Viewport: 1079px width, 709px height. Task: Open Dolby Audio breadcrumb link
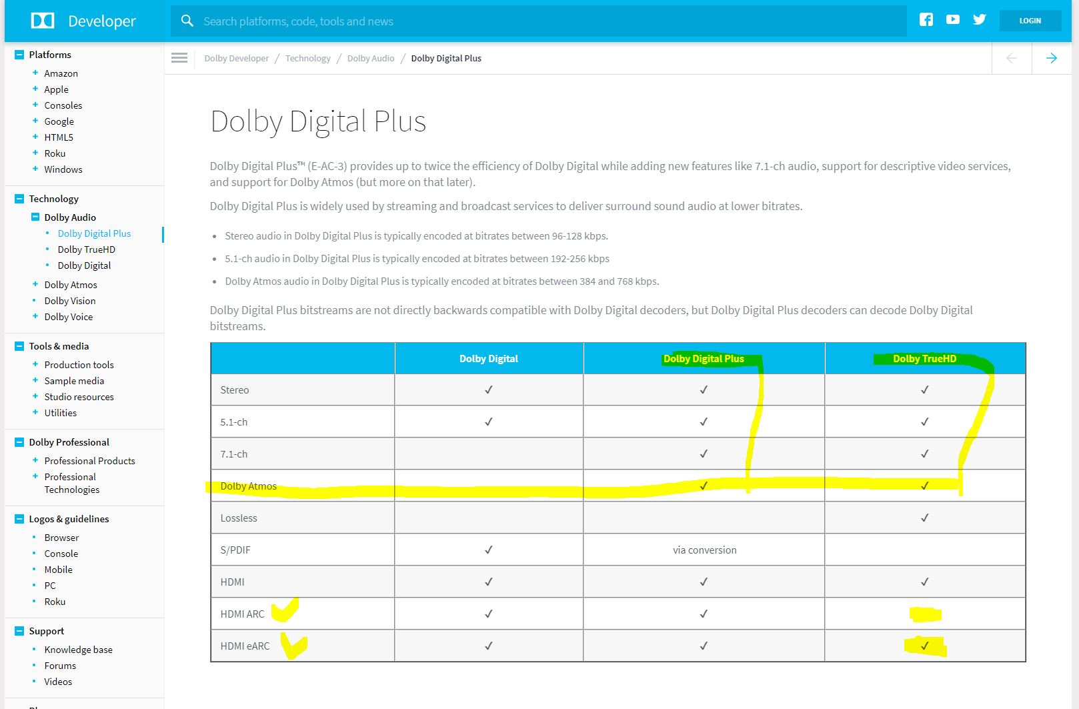click(371, 58)
